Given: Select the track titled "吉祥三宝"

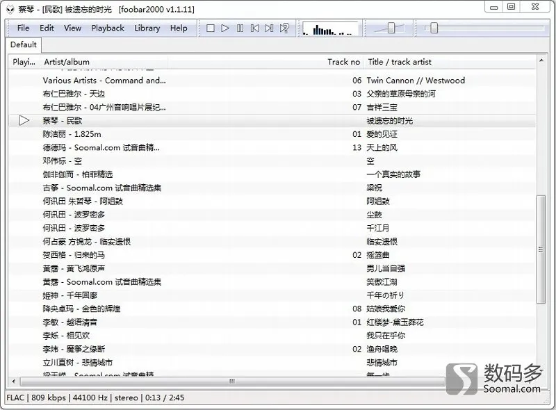Looking at the screenshot, I should [x=272, y=108].
